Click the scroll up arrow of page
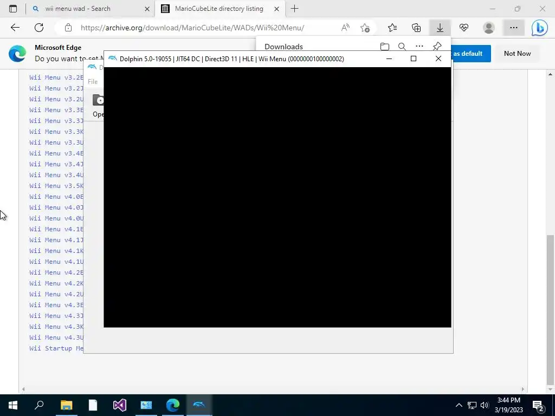The height and width of the screenshot is (416, 555). (x=550, y=74)
